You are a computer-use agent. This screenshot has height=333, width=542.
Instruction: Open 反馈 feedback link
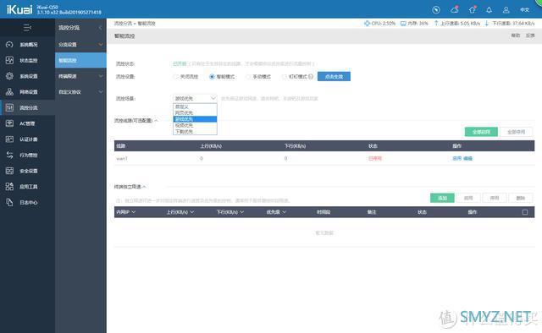coord(530,35)
